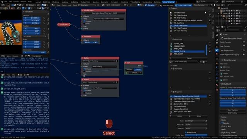
Task: Switch to the Layout workspace tab
Action: [38, 2]
